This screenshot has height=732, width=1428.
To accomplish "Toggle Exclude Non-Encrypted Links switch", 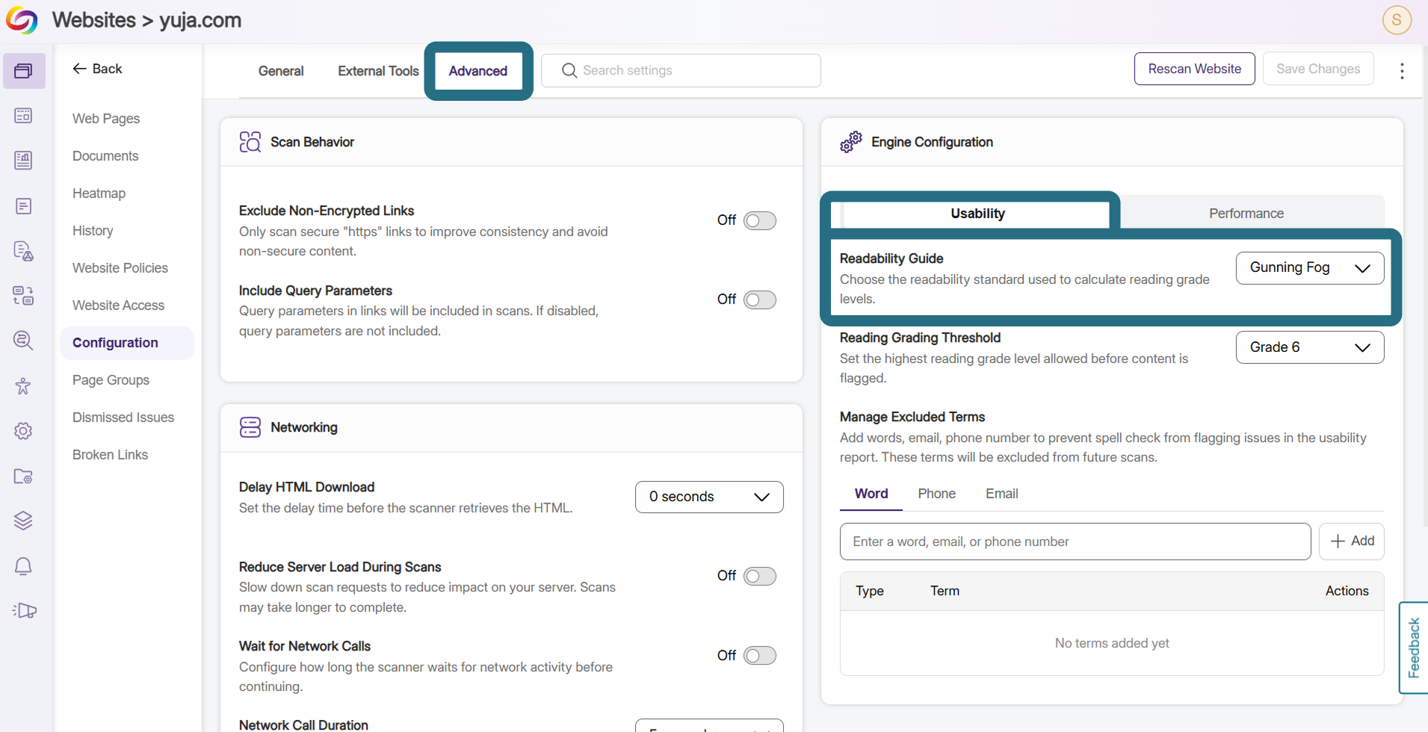I will pyautogui.click(x=760, y=220).
